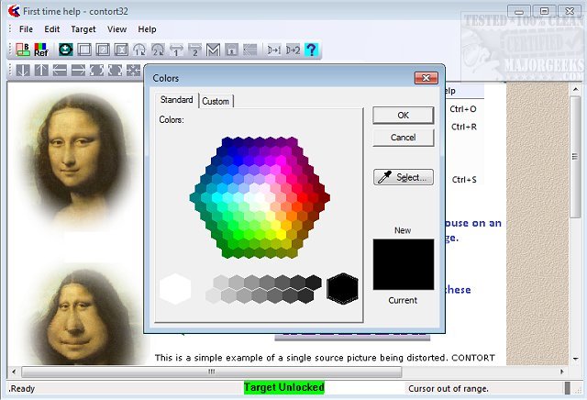Click the curved arrow icon labeled 2
Image resolution: width=587 pixels, height=400 pixels.
pos(158,50)
